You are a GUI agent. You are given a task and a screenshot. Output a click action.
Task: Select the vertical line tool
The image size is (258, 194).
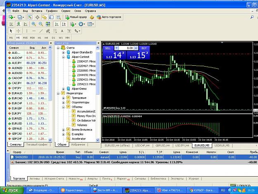coord(27,31)
